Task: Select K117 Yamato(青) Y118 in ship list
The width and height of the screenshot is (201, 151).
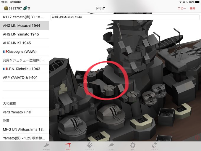Action: pyautogui.click(x=25, y=17)
